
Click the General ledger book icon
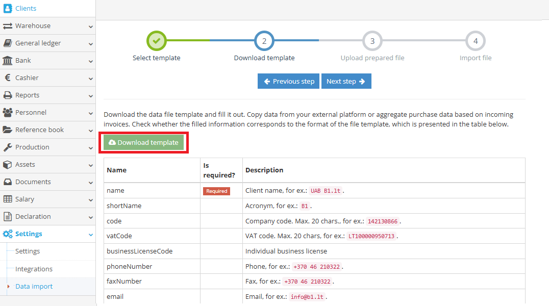pos(8,43)
